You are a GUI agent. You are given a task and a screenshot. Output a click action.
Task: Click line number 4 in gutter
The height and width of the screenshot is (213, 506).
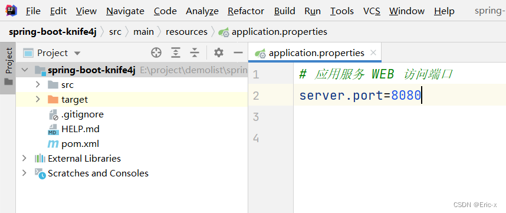256,138
